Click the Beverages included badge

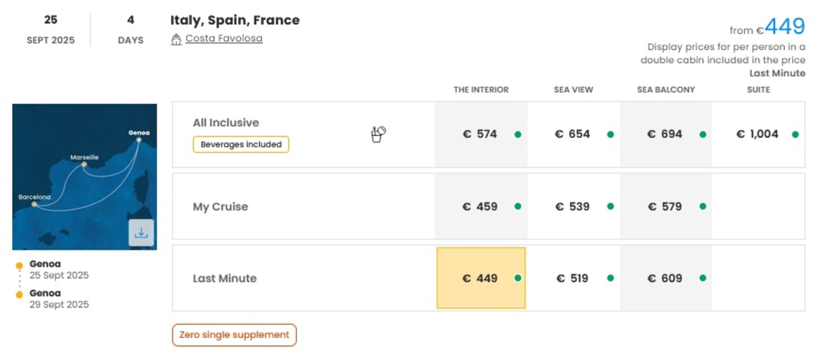(x=241, y=144)
